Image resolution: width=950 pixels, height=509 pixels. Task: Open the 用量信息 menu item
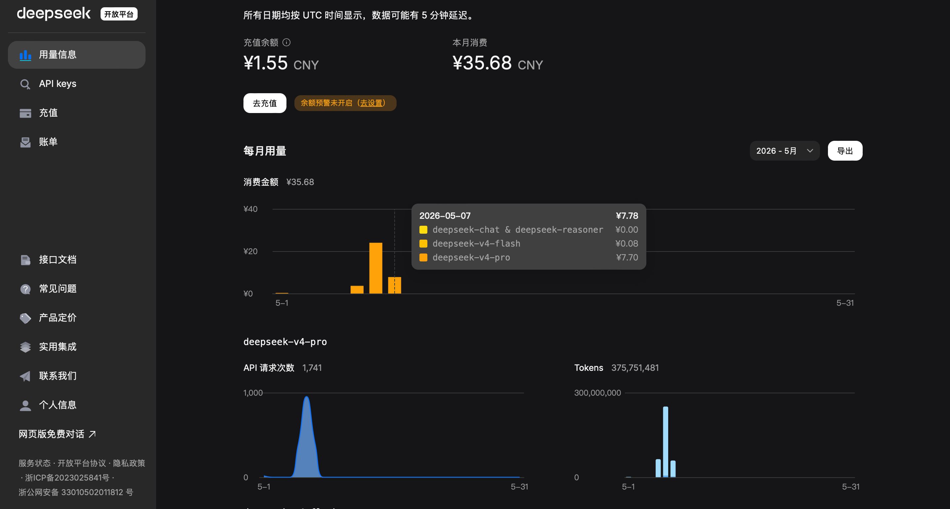(x=77, y=55)
